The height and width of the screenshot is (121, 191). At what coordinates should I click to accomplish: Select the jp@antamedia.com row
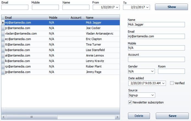[61, 72]
